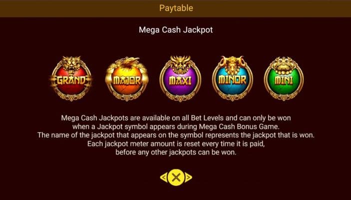Screen dimensions: 351x200
Task: Click the line starting 'Mega Cash Jackpots are available'
Action: [176, 117]
